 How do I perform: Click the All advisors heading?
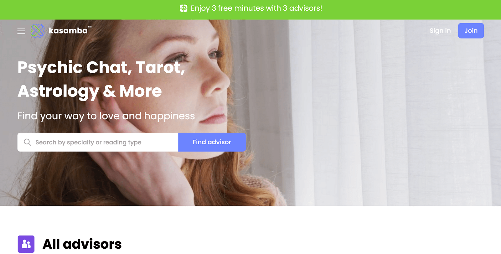tap(82, 244)
